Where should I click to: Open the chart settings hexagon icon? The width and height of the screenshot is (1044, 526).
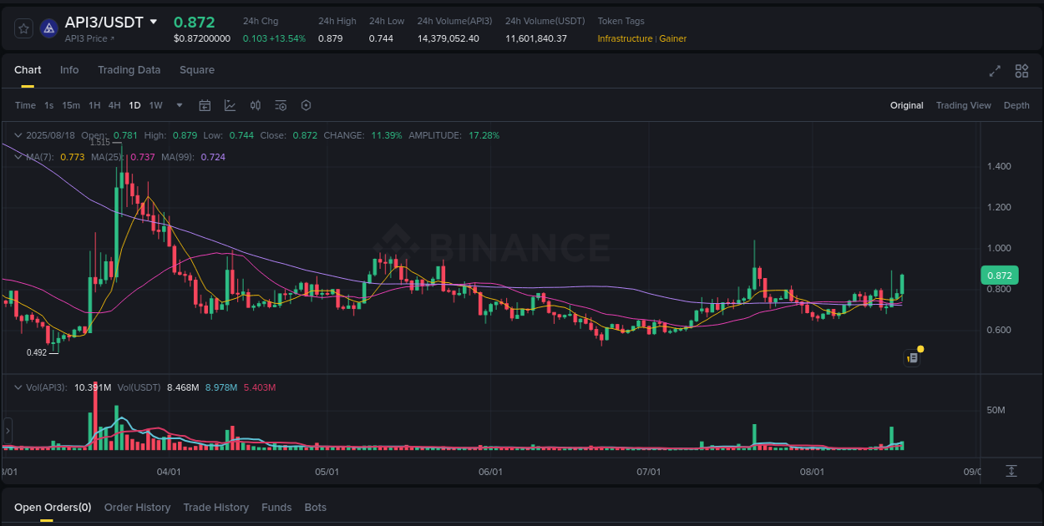pyautogui.click(x=306, y=105)
